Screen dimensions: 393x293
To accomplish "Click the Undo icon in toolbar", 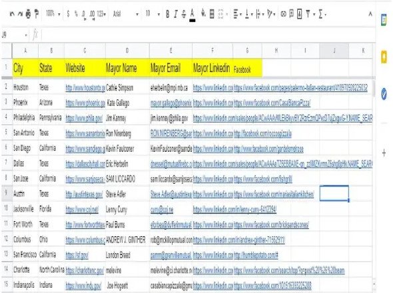I will click(12, 14).
